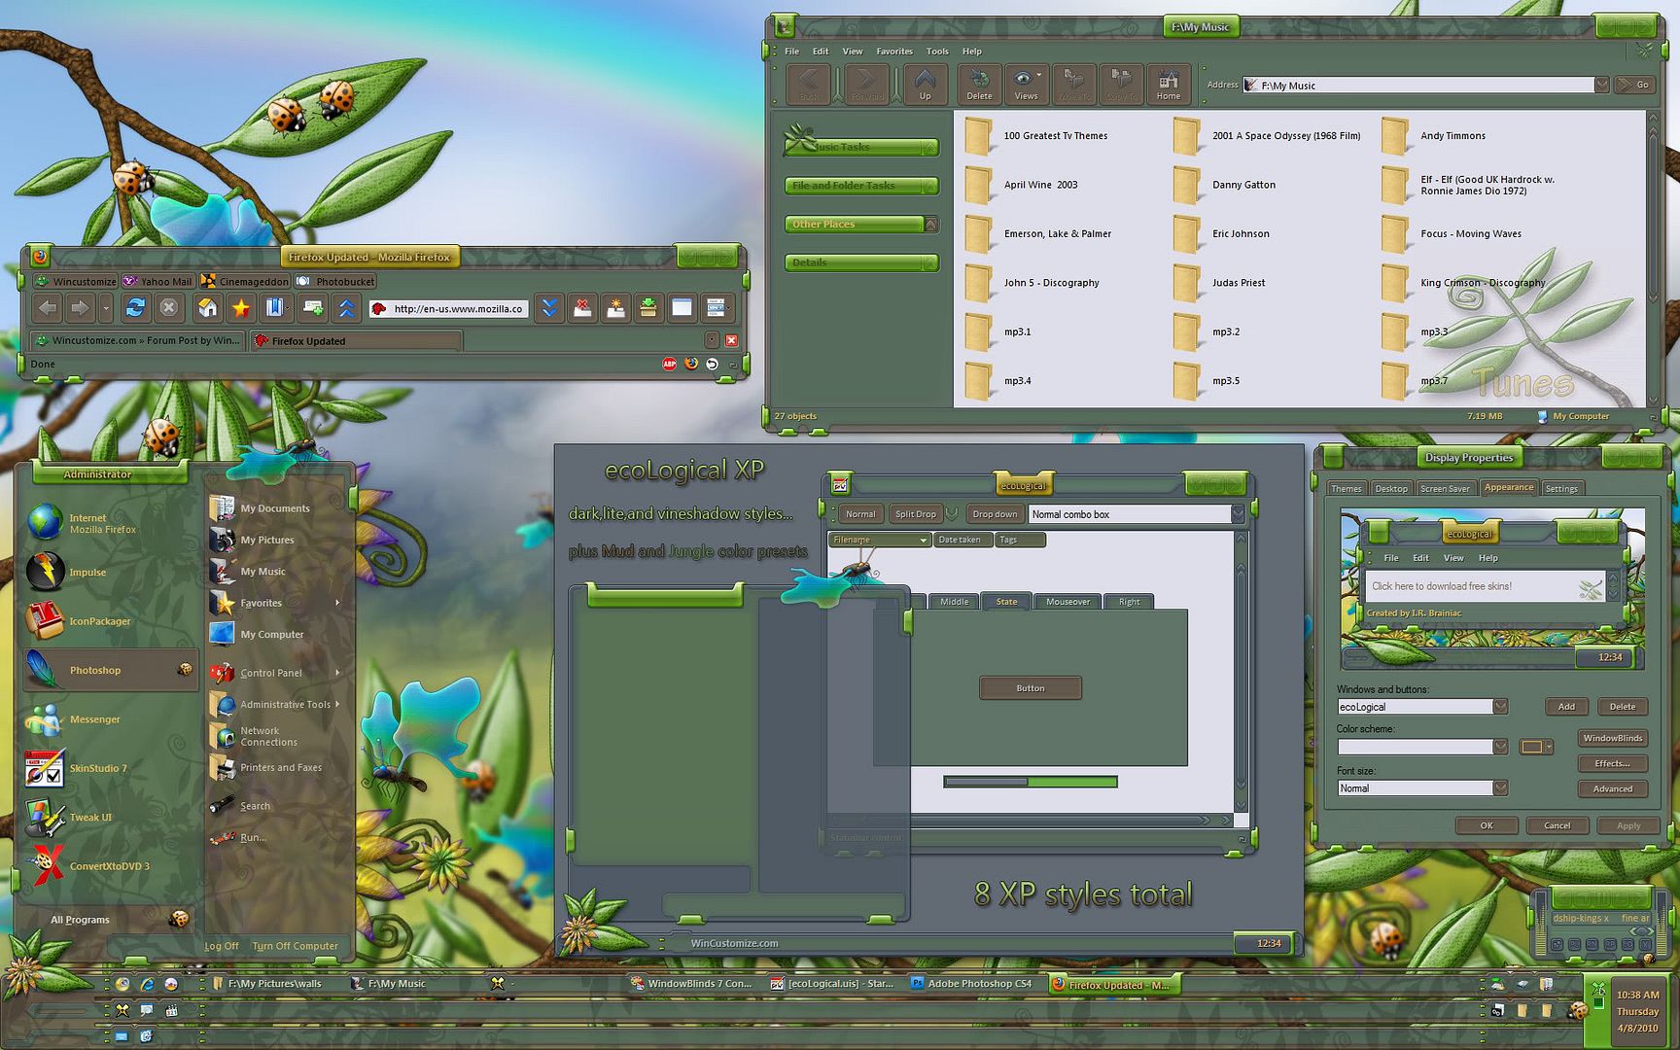The width and height of the screenshot is (1680, 1050).
Task: Select the Judas Priest folder icon
Action: click(x=1187, y=283)
